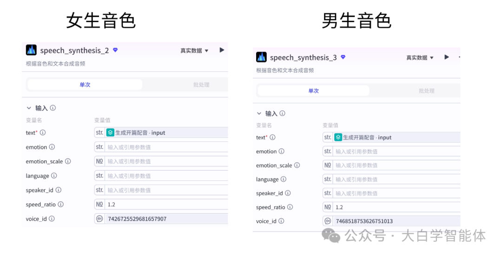Screen dimensions: 502x256
Task: Click emotion_scale info icon in speech_synthesis_3
Action: pos(297,165)
